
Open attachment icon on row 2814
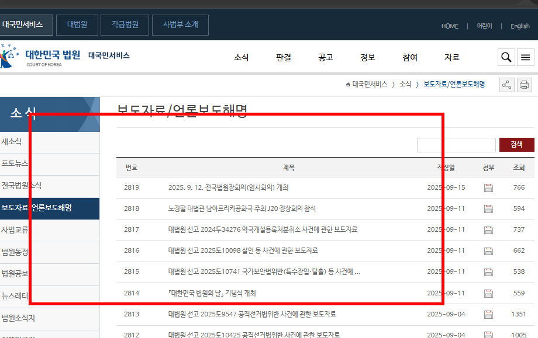(x=488, y=292)
